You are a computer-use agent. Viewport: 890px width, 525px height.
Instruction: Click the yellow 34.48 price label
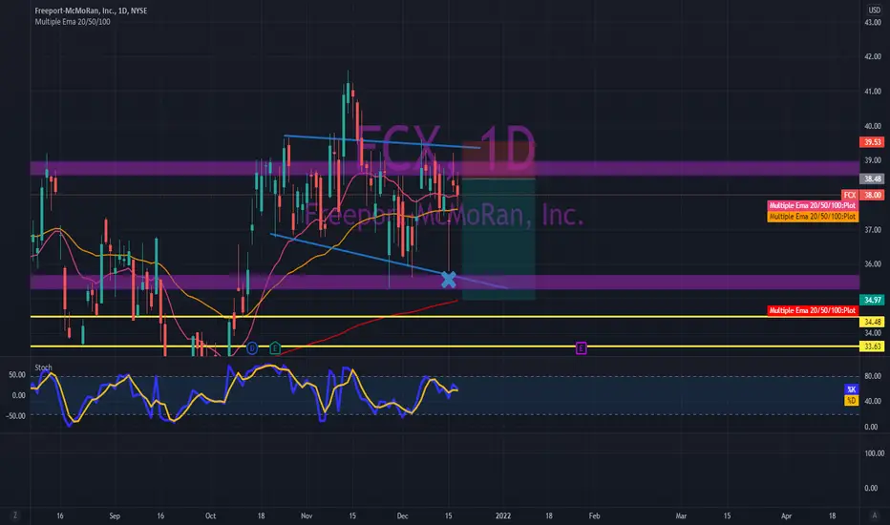click(x=872, y=322)
